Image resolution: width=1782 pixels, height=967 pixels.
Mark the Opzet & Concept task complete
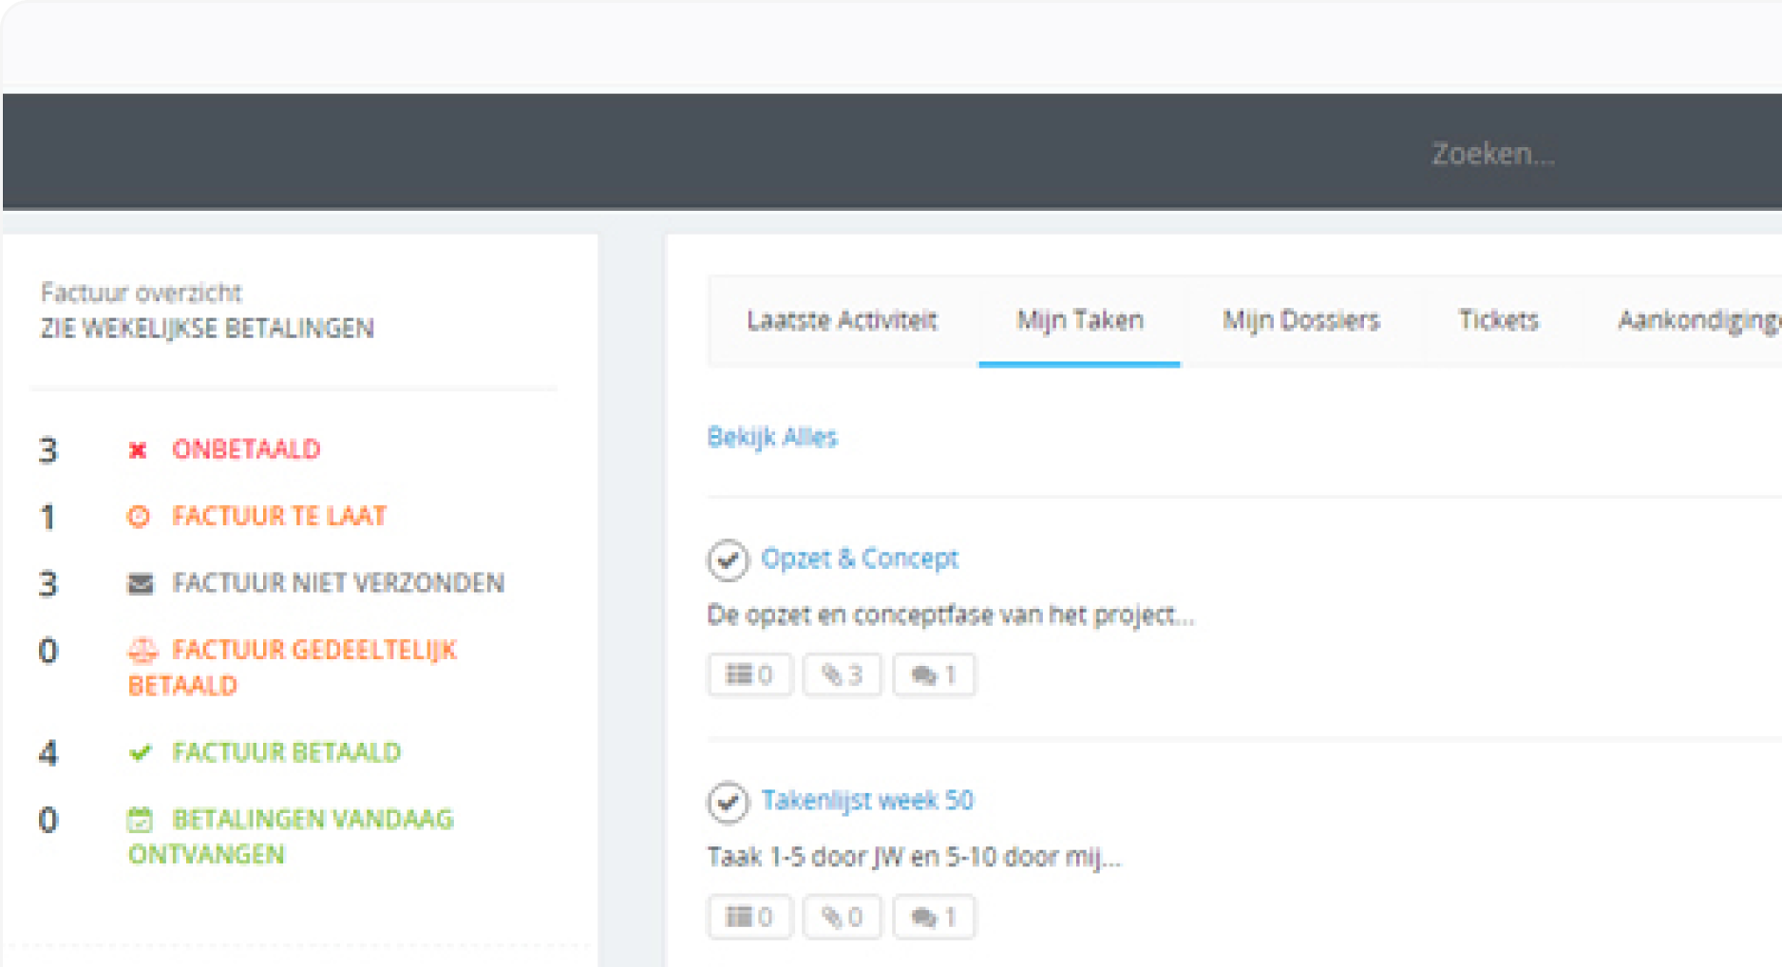pyautogui.click(x=728, y=559)
